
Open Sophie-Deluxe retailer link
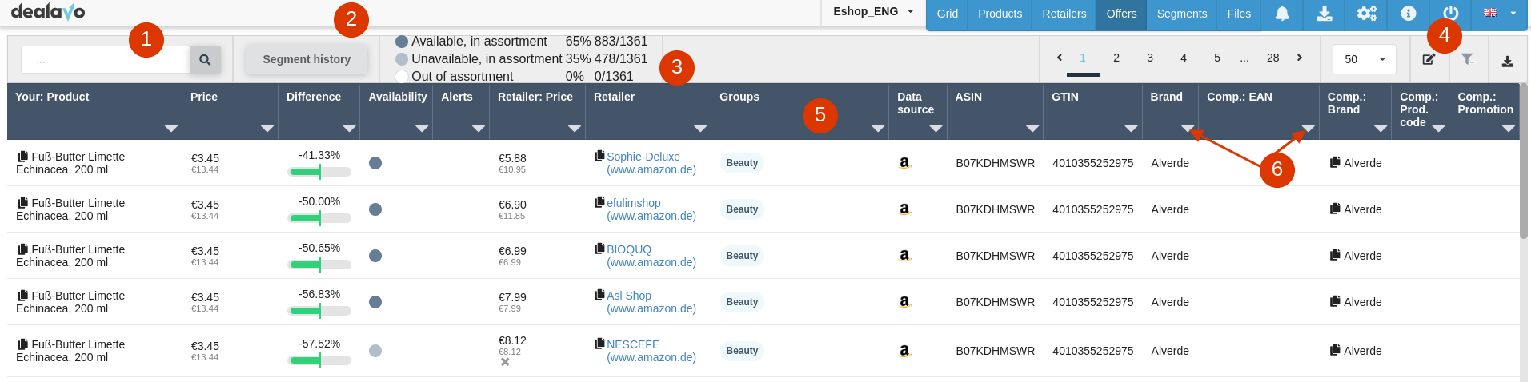point(651,163)
